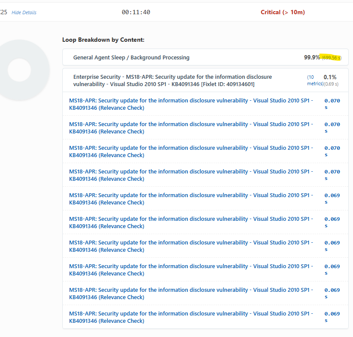Click the Critical (> 10m) status label
The height and width of the screenshot is (337, 353).
point(282,12)
